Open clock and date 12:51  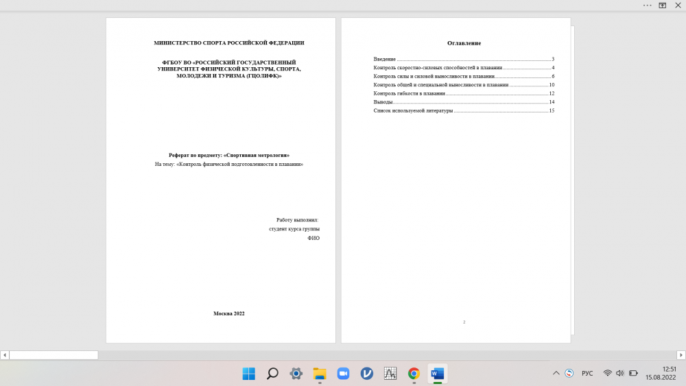661,374
